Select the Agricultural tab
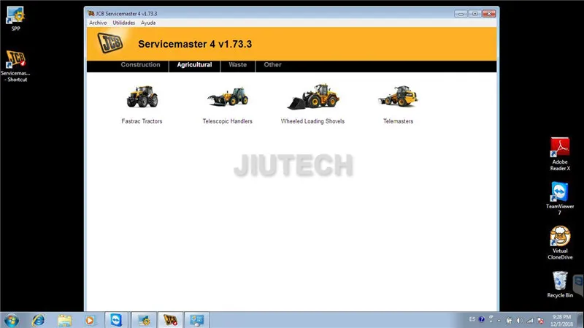 coord(194,65)
